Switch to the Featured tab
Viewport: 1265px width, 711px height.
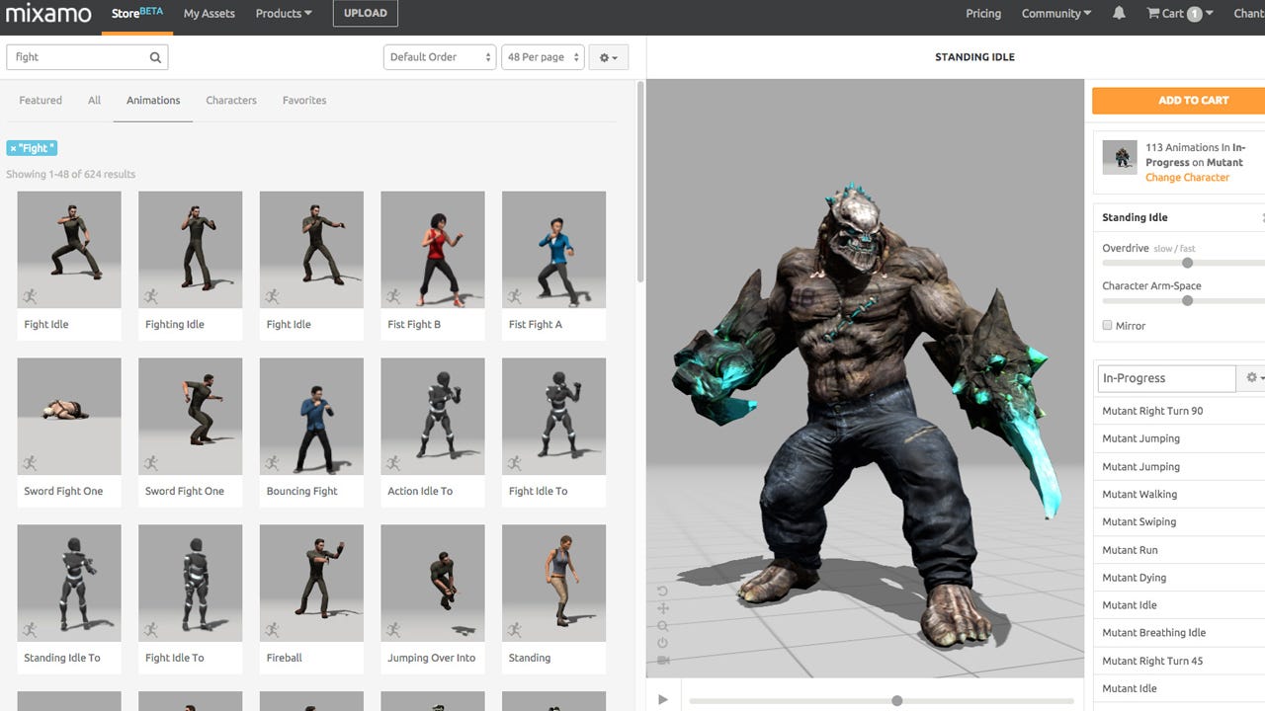(x=41, y=101)
